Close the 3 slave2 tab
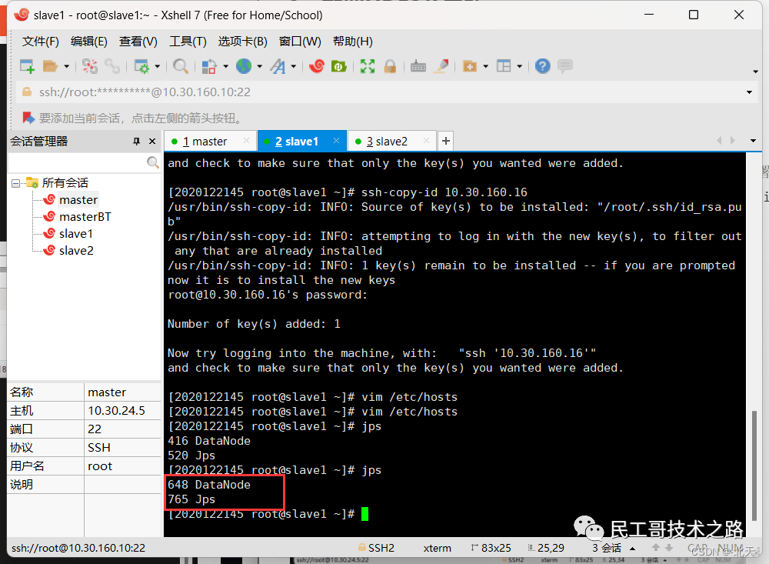 pos(426,141)
